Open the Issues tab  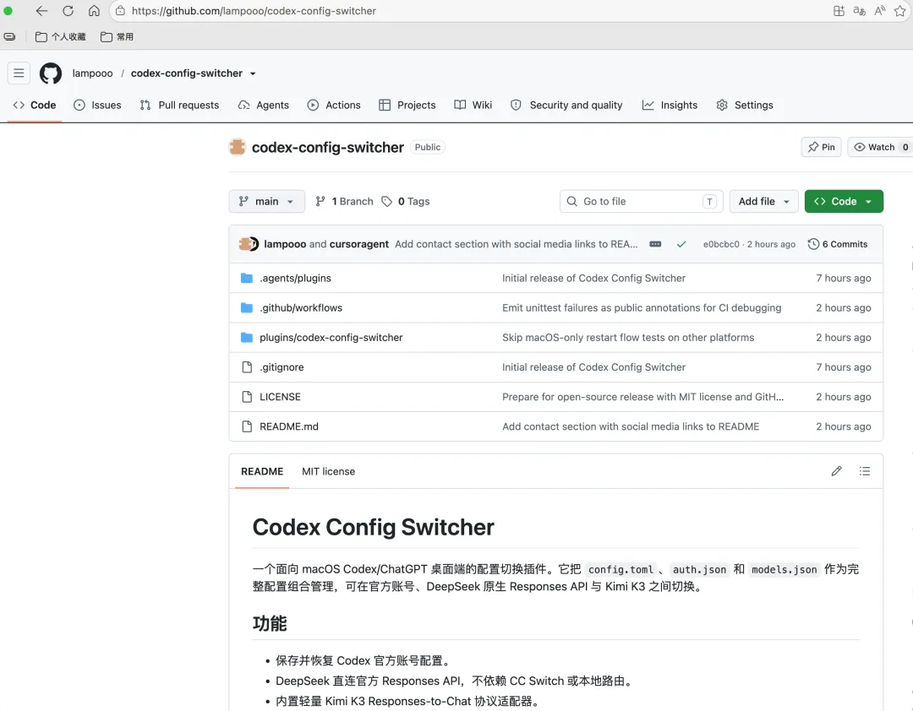[98, 105]
